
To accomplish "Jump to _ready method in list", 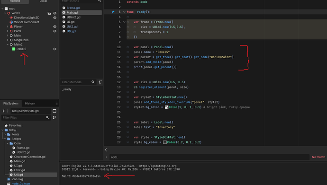I will tap(67, 89).
